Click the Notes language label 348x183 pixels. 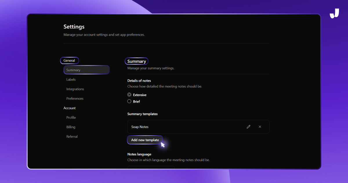click(139, 154)
